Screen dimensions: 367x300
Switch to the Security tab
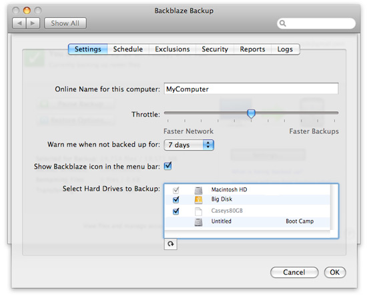tap(215, 49)
